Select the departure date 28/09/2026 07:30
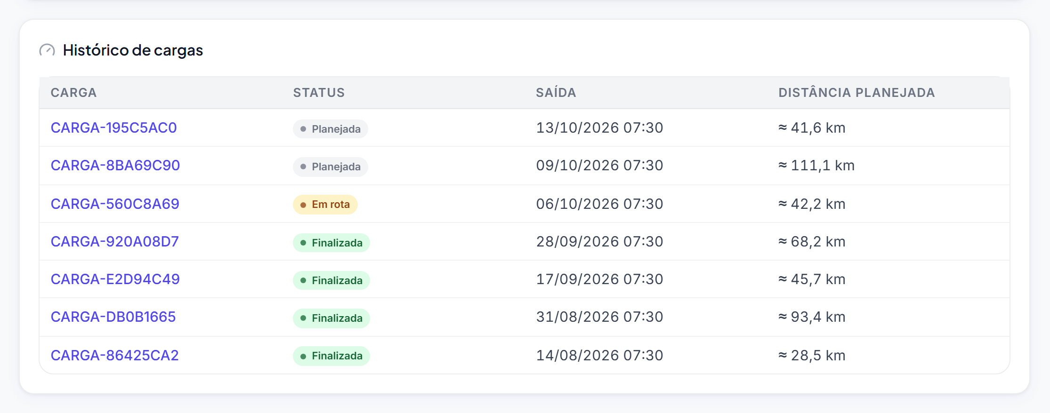Image resolution: width=1050 pixels, height=413 pixels. [x=599, y=242]
